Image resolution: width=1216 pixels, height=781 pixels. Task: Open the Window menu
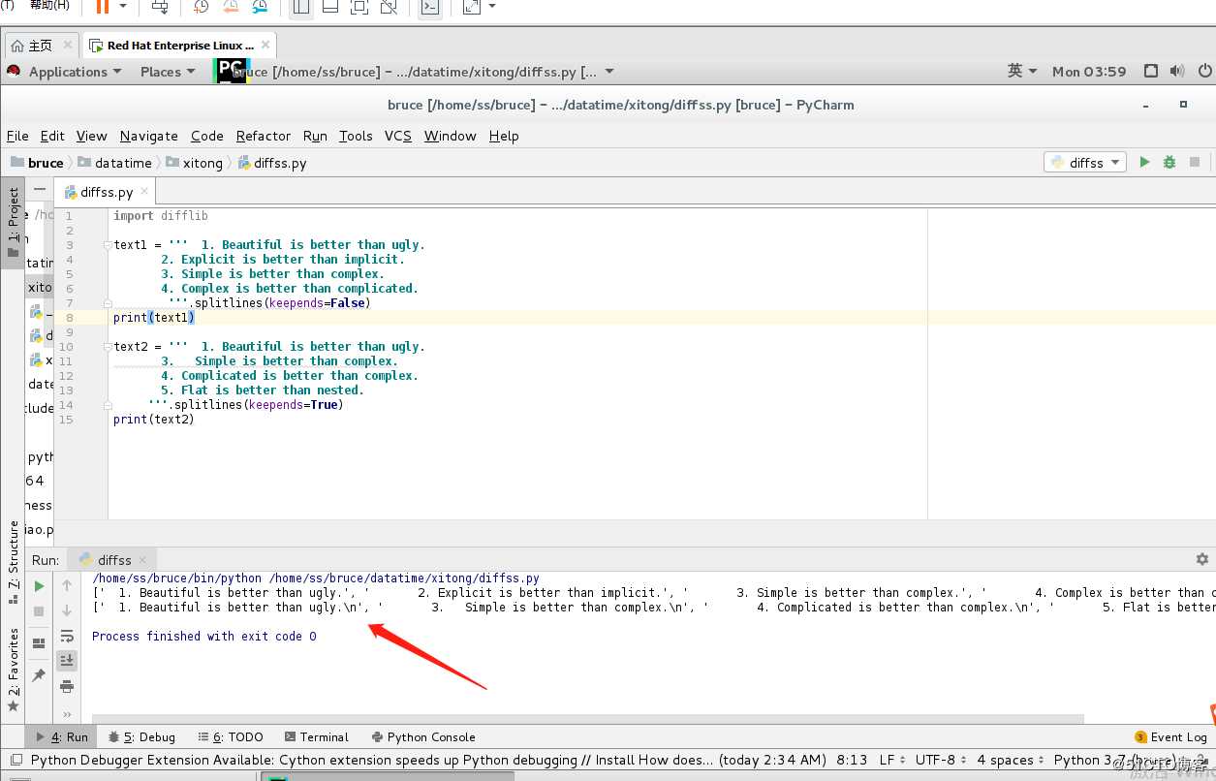tap(451, 136)
